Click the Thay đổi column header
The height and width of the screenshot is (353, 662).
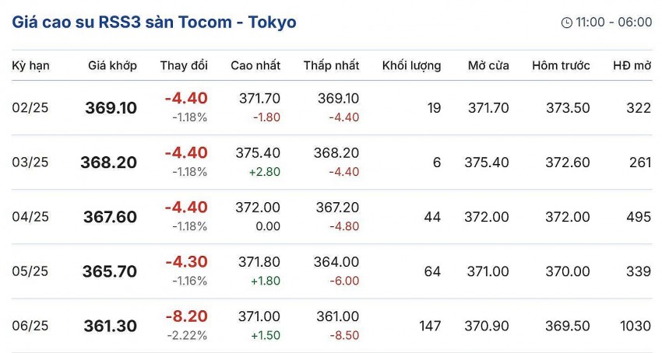(x=184, y=65)
